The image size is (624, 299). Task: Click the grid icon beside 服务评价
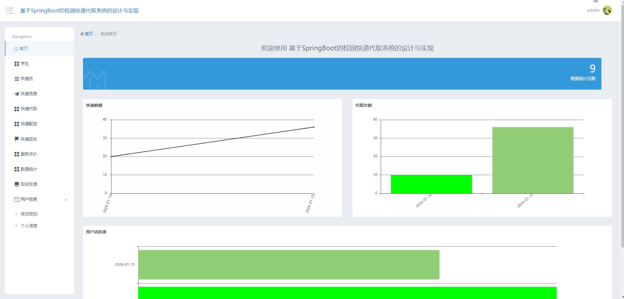click(x=17, y=154)
